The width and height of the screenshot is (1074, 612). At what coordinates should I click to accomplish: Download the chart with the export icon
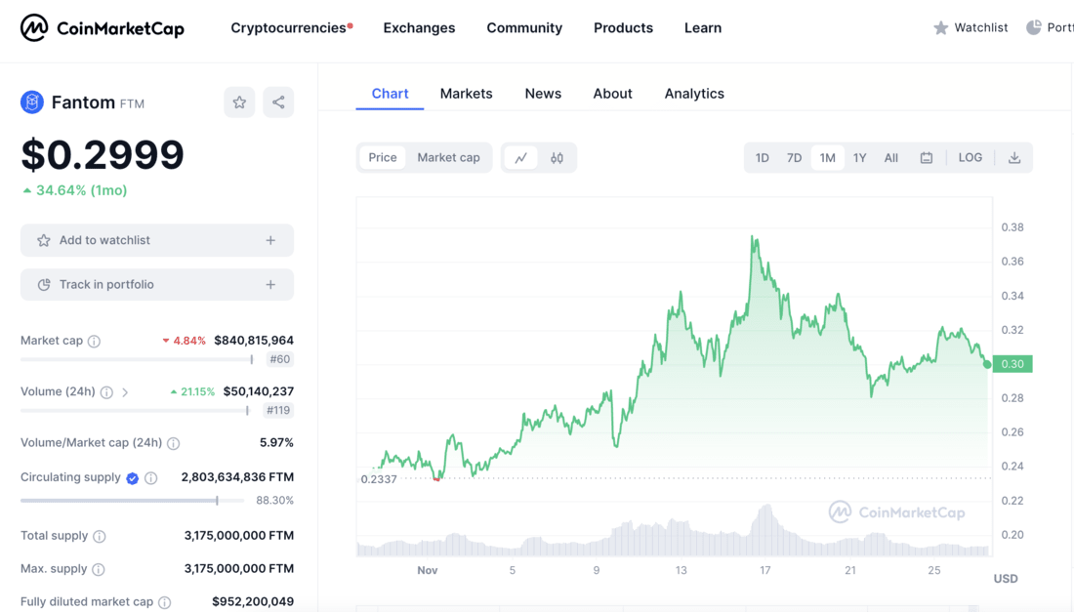click(x=1014, y=157)
